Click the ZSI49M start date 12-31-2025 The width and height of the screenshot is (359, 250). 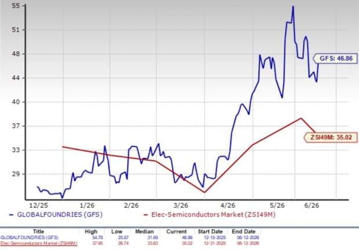[x=214, y=243]
